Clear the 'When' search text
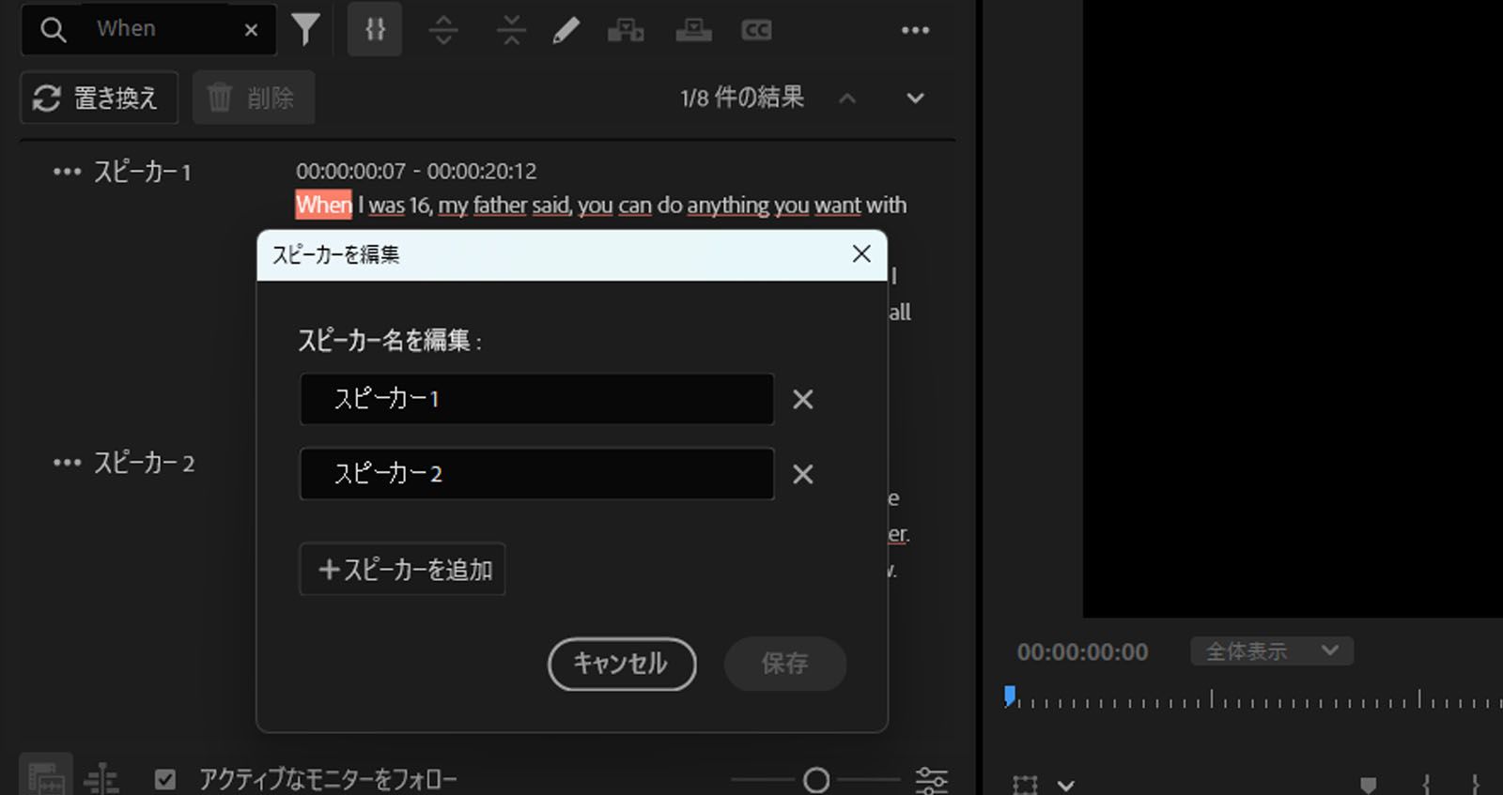 point(251,30)
